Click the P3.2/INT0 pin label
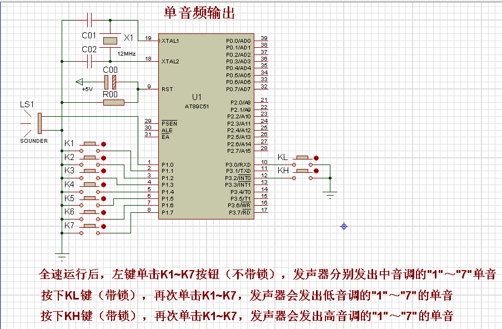 pyautogui.click(x=238, y=178)
